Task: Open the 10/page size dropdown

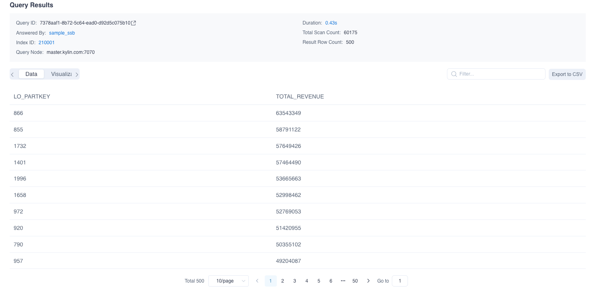Action: click(x=228, y=281)
